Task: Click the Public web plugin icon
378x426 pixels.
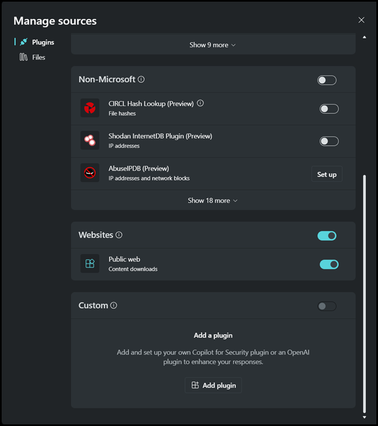Action: pos(90,264)
